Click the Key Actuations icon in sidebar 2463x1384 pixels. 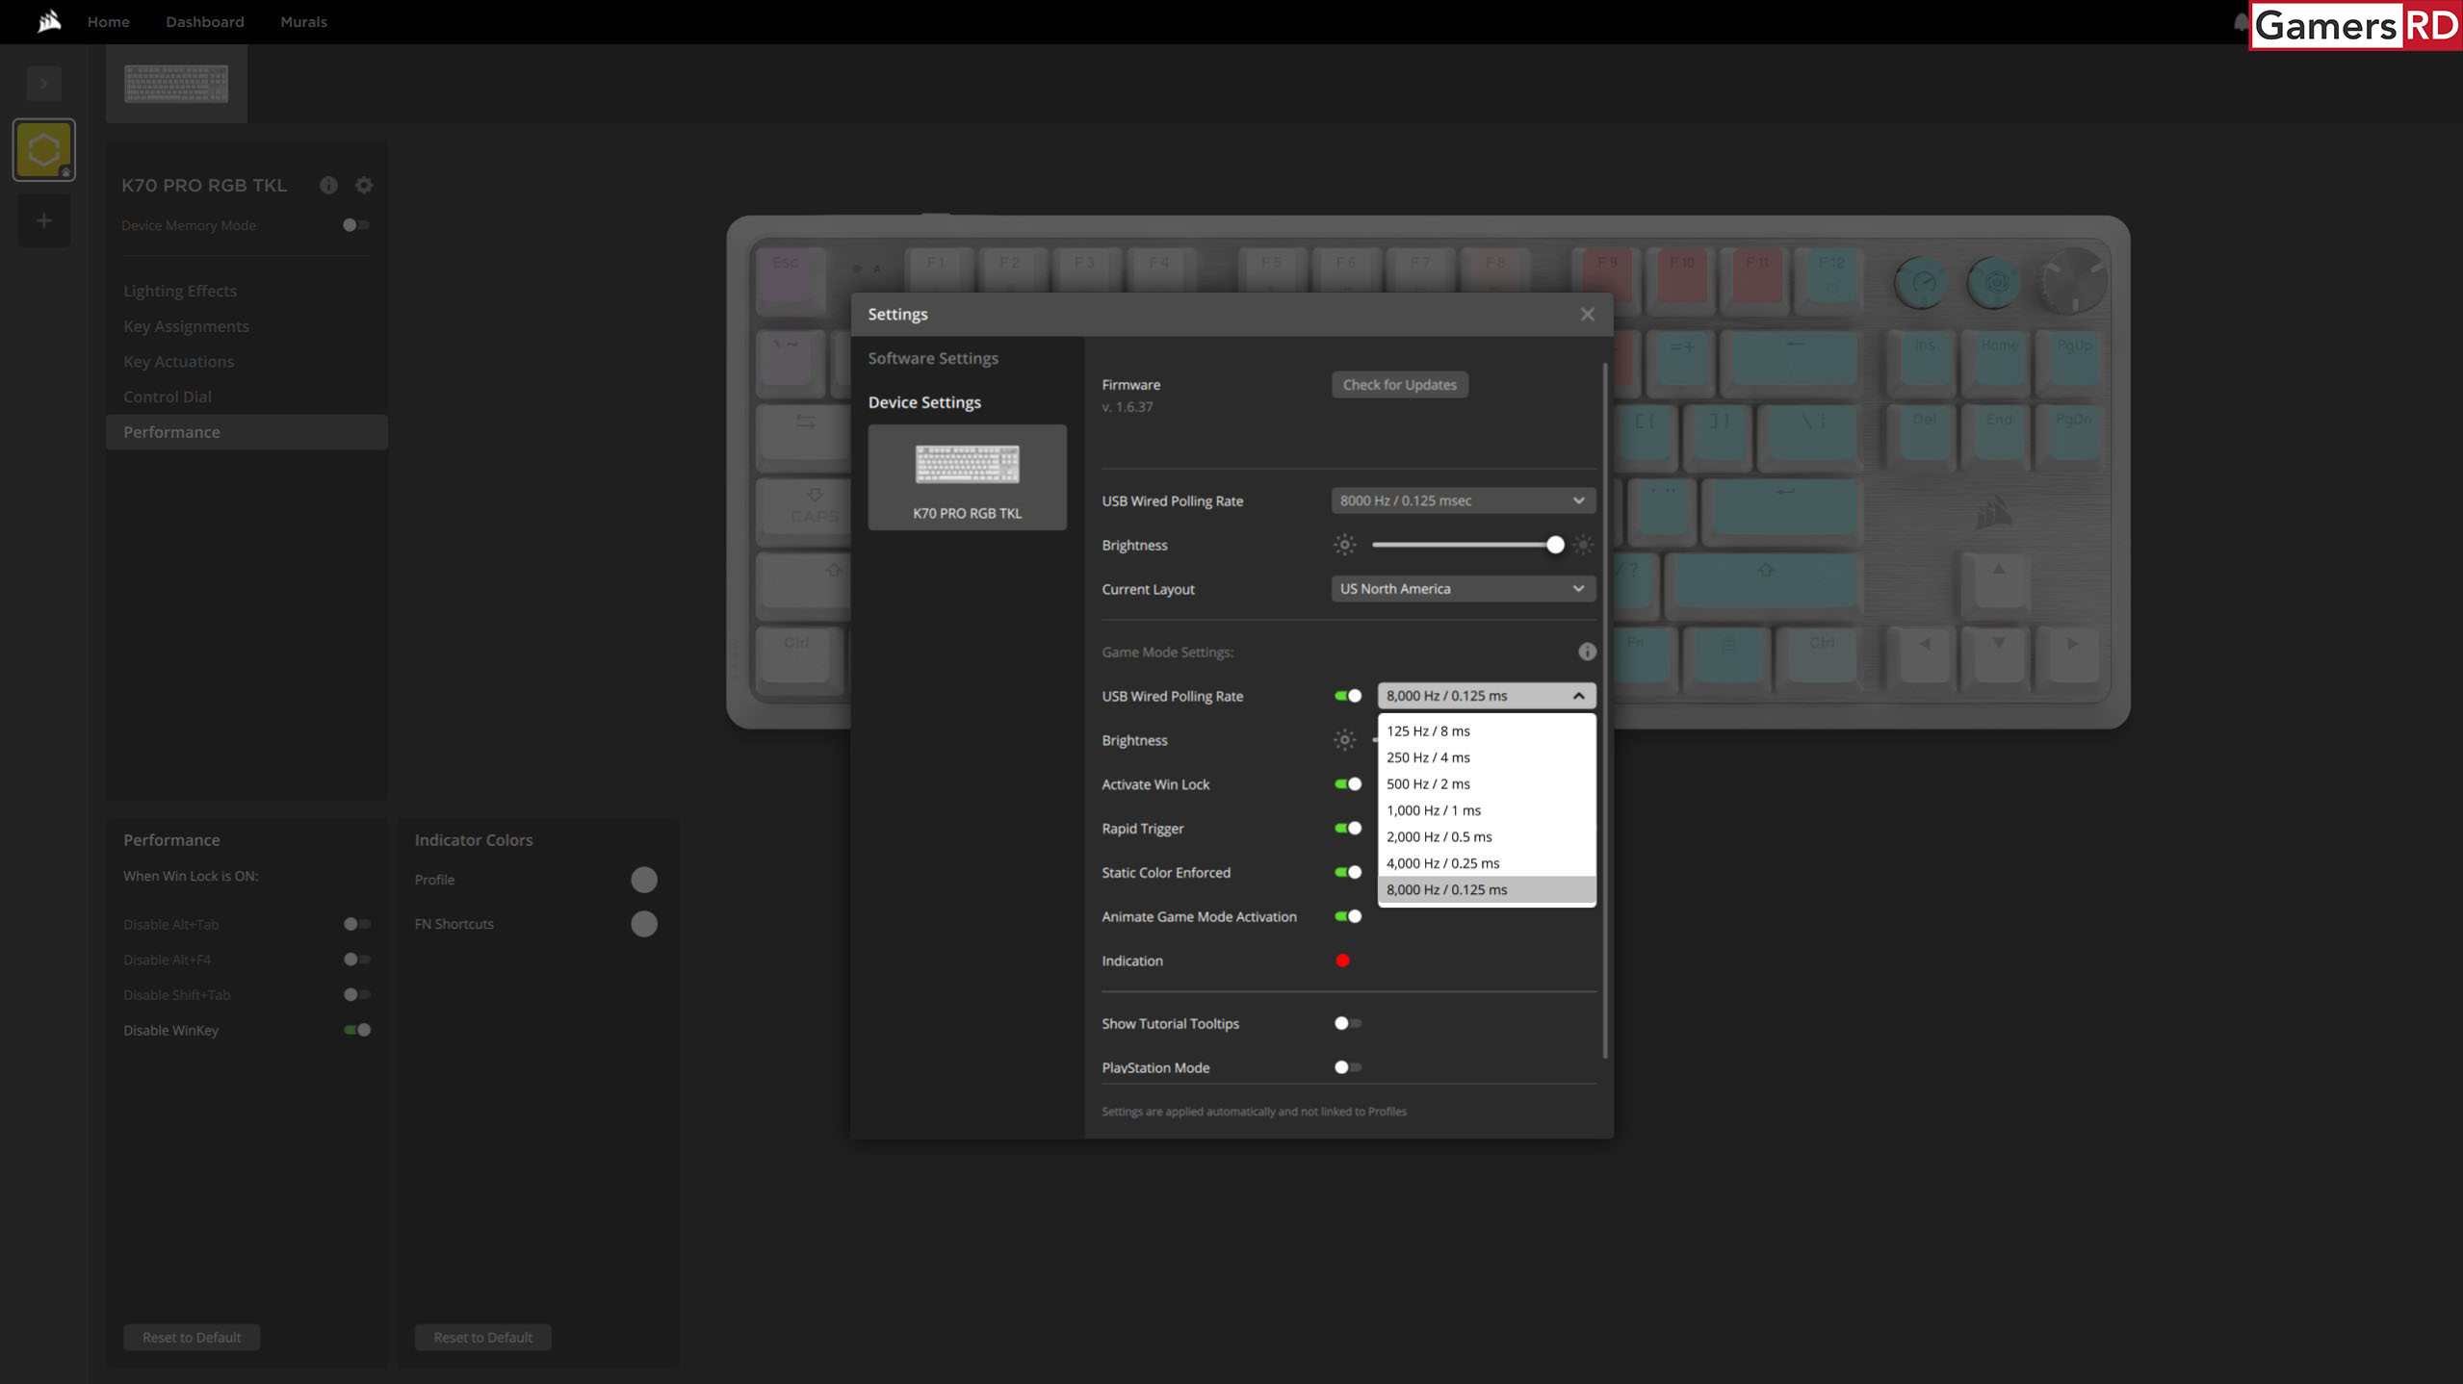[177, 360]
